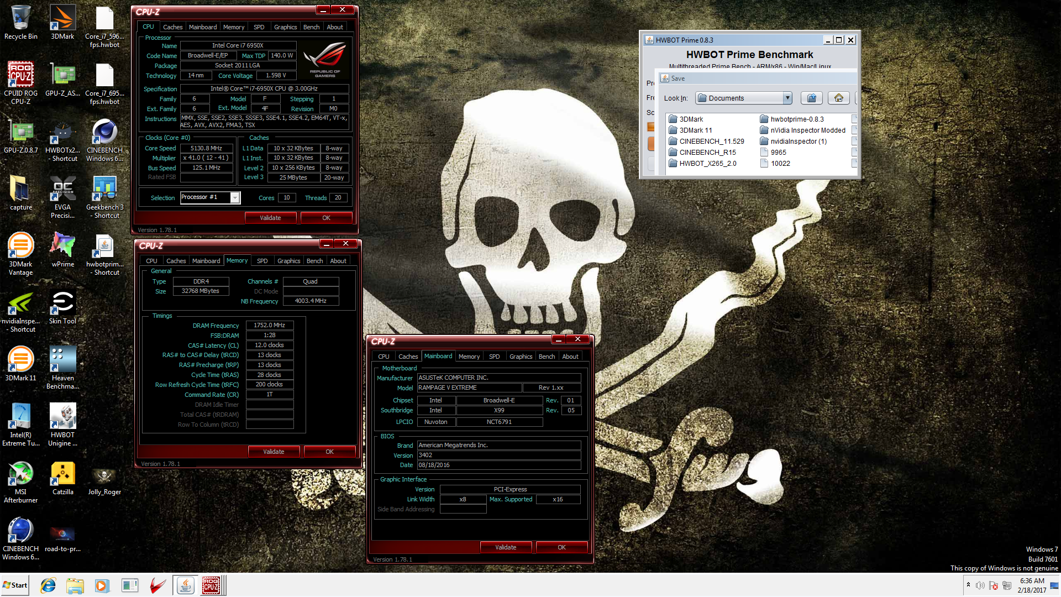Select file 10022 in Save dialog
This screenshot has height=597, width=1061.
click(775, 164)
